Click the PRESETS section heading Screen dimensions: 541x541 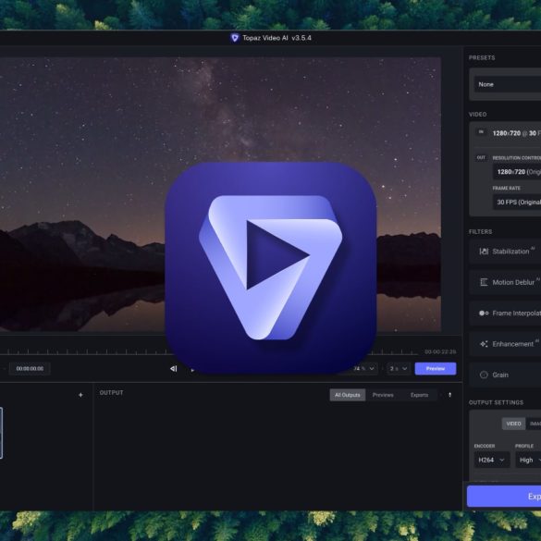click(482, 57)
